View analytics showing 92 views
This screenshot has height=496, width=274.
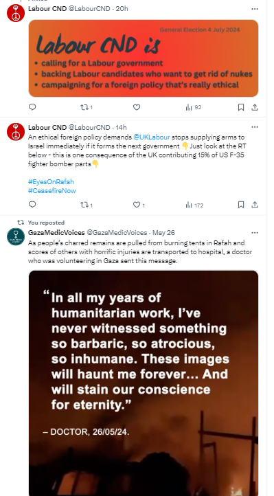194,108
